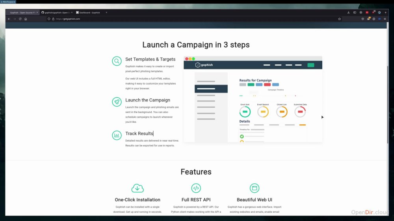Click the Full REST API heading
Screen dimensions: 394x221
pos(196,200)
